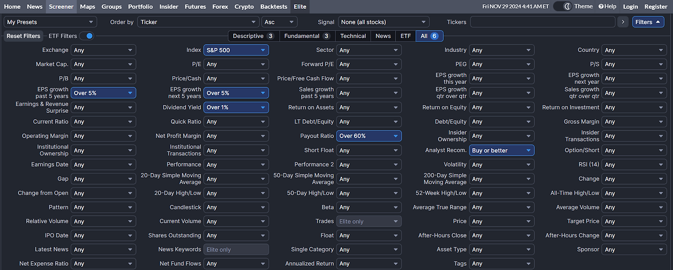Switch to the News filters tab

[x=383, y=36]
